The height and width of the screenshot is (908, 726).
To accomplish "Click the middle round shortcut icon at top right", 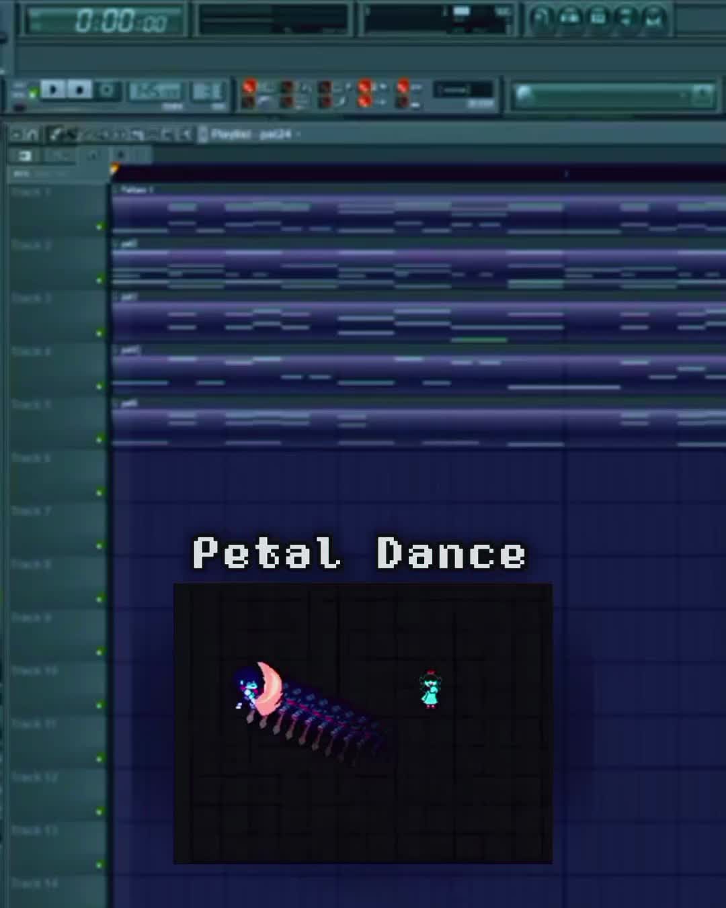I will coord(598,19).
